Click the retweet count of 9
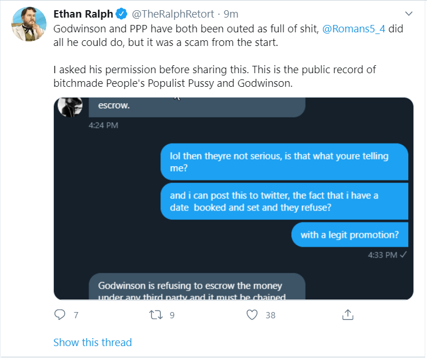 172,315
